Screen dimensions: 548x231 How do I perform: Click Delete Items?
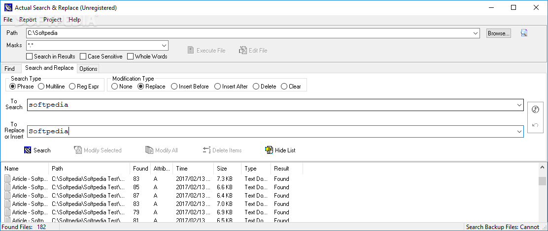coord(222,150)
